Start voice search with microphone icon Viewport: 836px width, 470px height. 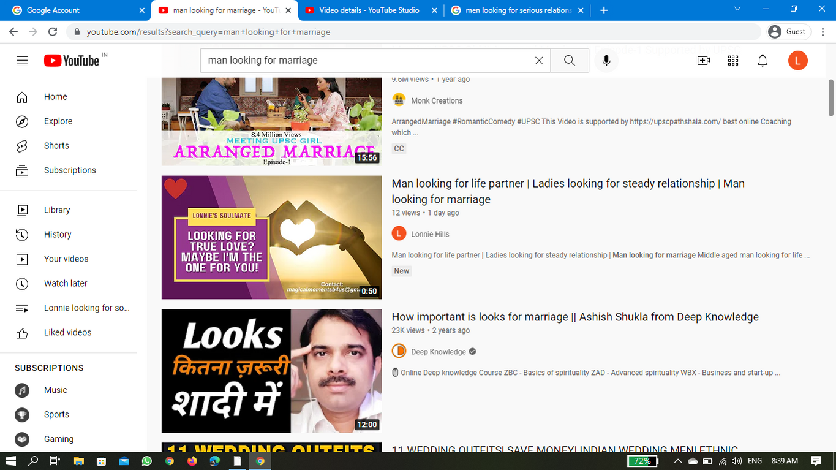tap(606, 60)
